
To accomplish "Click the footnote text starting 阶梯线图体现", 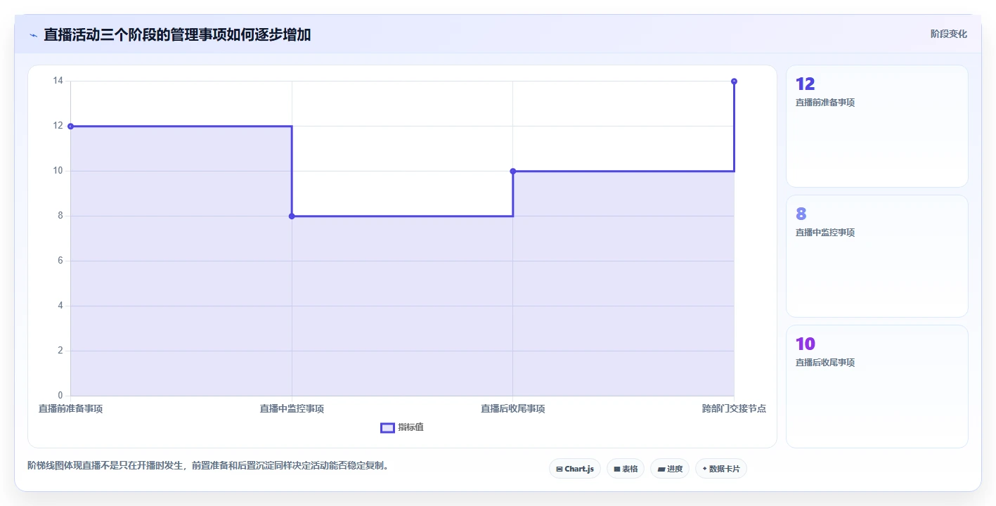I will tap(208, 465).
